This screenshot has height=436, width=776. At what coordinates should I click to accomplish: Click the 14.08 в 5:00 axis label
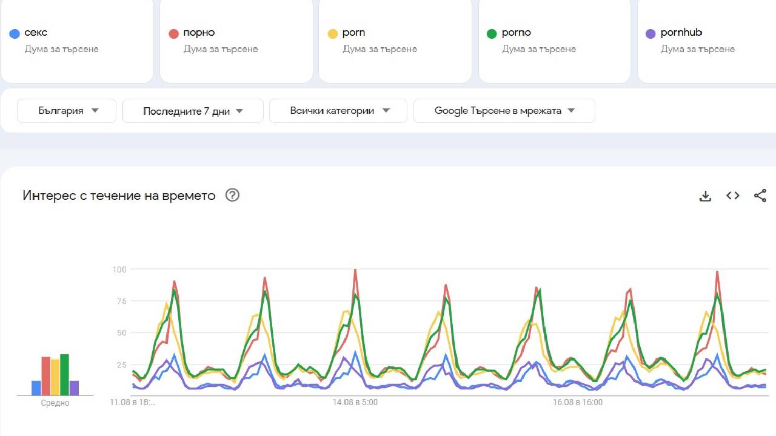355,402
